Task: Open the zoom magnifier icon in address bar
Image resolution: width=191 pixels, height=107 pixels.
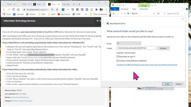Action: 52,10
